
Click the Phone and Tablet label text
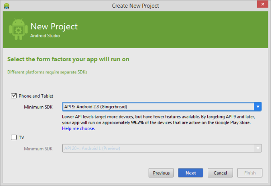pos(36,96)
